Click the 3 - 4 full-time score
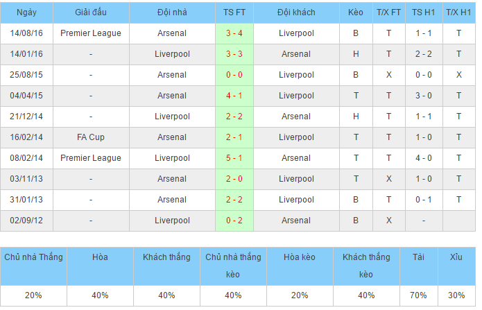Viewport: 482px width, 310px height. (234, 33)
